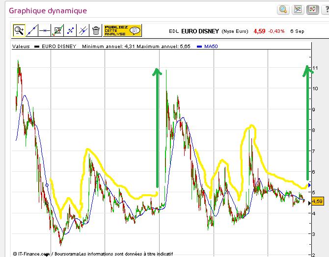Screen dimensions: 329x257
Task: Click the 3 value on price axis
Action: 314,234
